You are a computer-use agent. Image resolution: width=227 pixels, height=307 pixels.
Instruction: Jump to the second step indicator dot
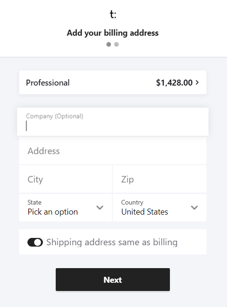pyautogui.click(x=116, y=44)
